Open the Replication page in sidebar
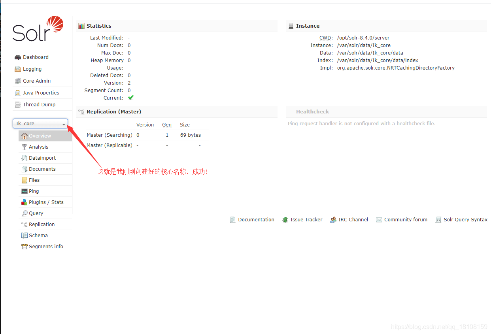Image resolution: width=491 pixels, height=334 pixels. (42, 224)
